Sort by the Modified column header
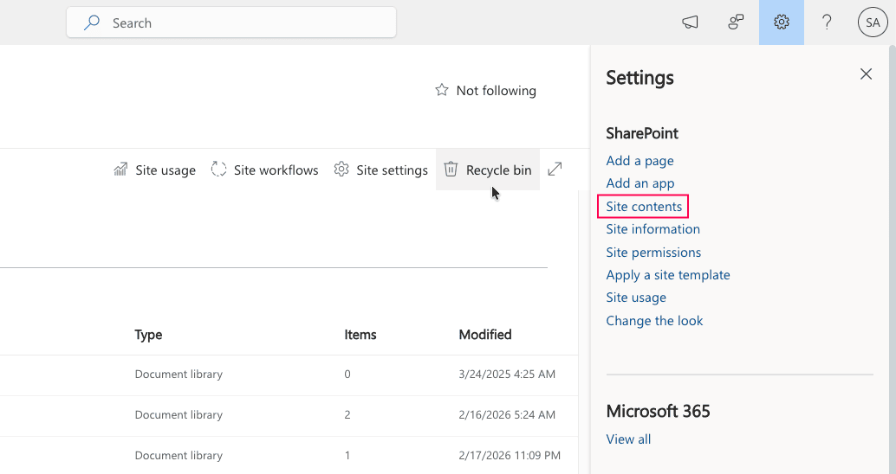Screen dimensions: 896x474 [485, 335]
